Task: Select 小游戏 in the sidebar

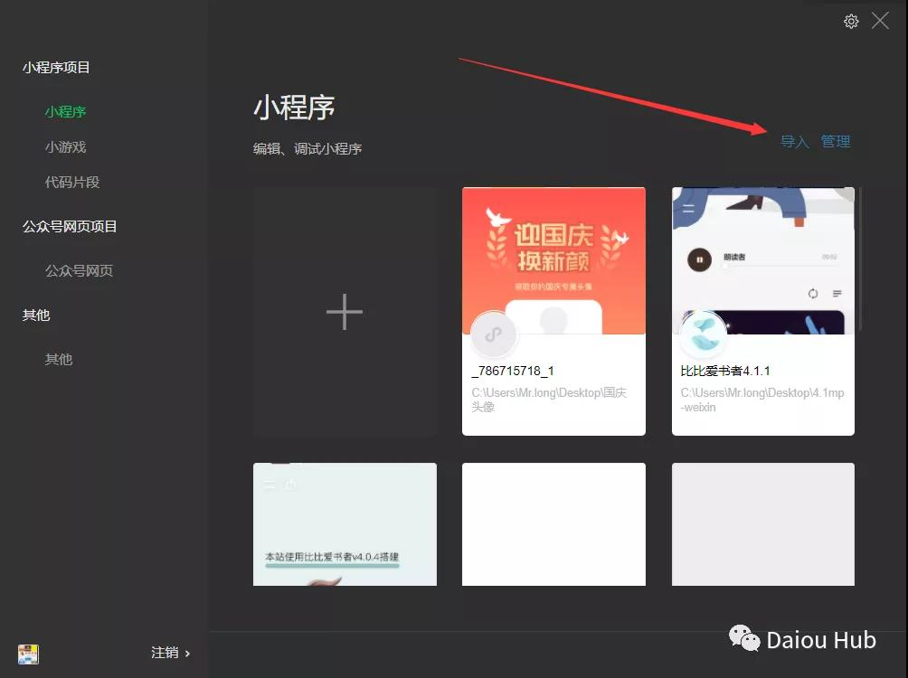Action: coord(65,147)
